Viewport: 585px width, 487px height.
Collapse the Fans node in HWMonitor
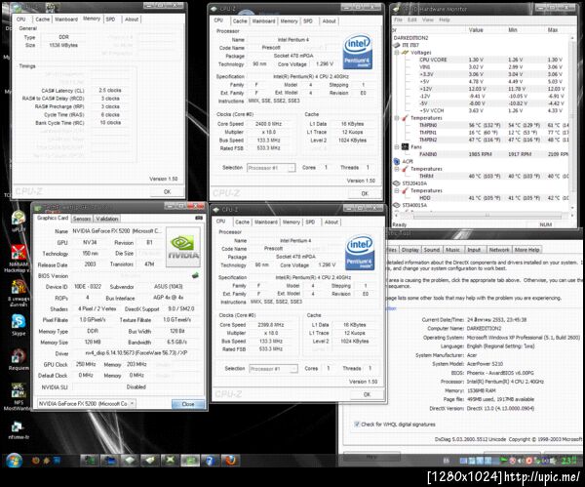click(397, 146)
